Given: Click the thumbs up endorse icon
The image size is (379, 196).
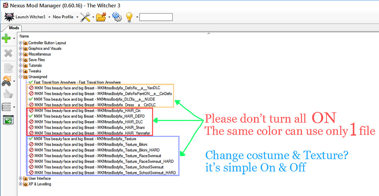Looking at the screenshot, I should pyautogui.click(x=7, y=94).
